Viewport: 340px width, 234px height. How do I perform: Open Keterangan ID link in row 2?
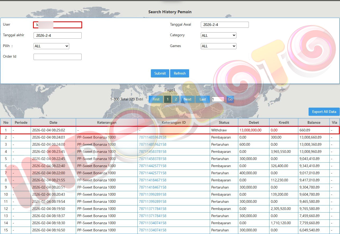[153, 137]
